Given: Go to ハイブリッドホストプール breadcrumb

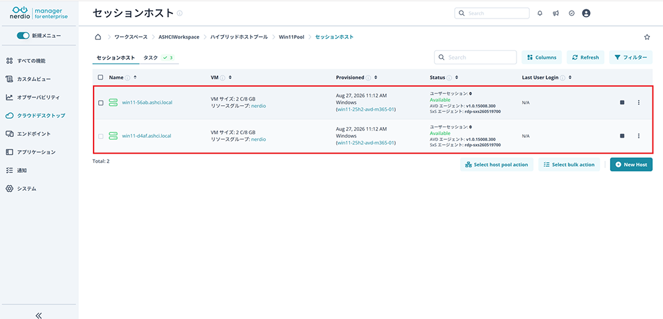Looking at the screenshot, I should [239, 37].
